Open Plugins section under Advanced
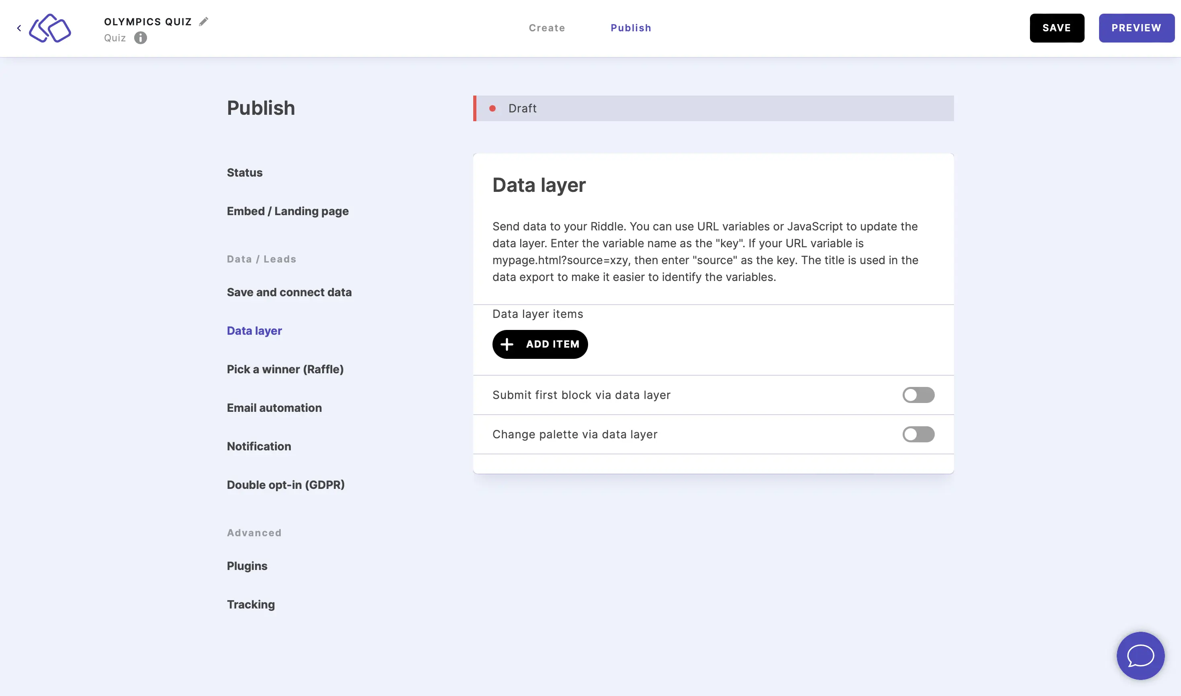 pyautogui.click(x=247, y=565)
